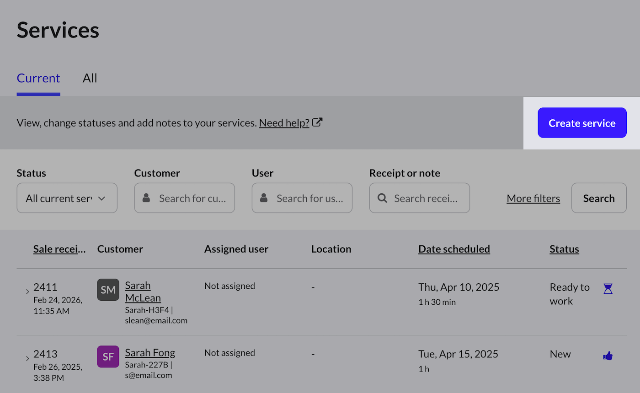This screenshot has height=393, width=640.
Task: Click the person icon in Customer search field
Action: [146, 198]
